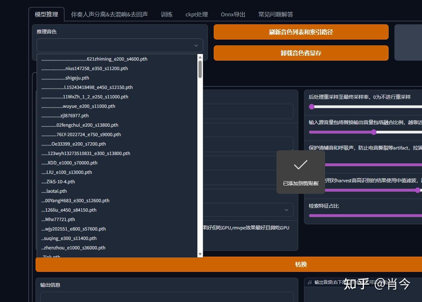Select Oe33399_e200_s7200.pth entry
This screenshot has height=302, width=422.
pyautogui.click(x=117, y=144)
